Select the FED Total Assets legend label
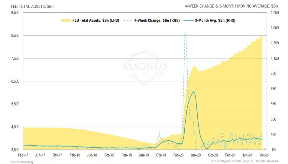 pyautogui.click(x=95, y=20)
